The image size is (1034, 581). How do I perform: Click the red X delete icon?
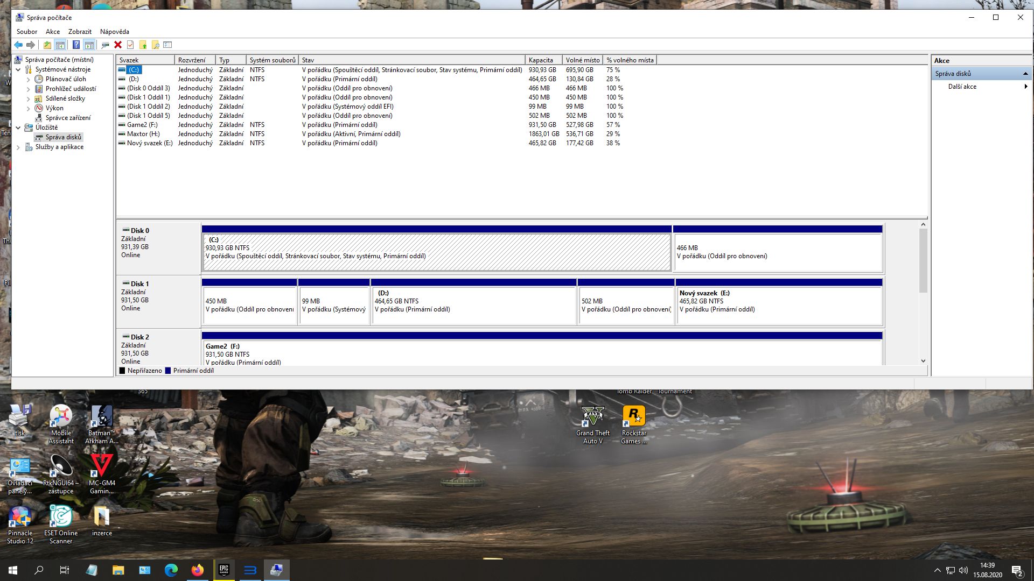(118, 45)
